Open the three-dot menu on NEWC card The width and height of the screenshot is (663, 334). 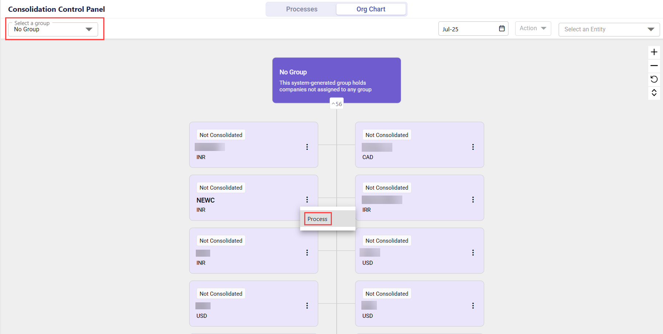tap(307, 200)
